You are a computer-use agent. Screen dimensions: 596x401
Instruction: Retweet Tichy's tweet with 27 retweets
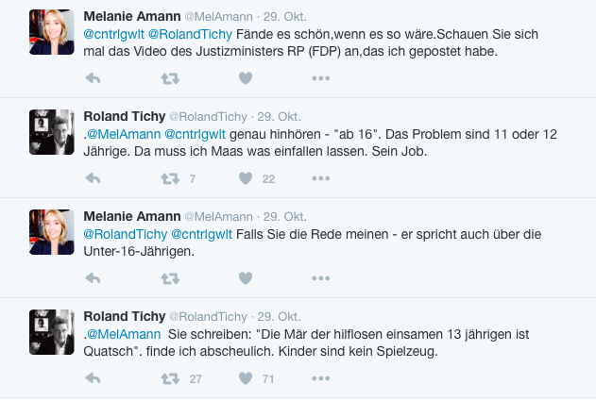point(170,378)
